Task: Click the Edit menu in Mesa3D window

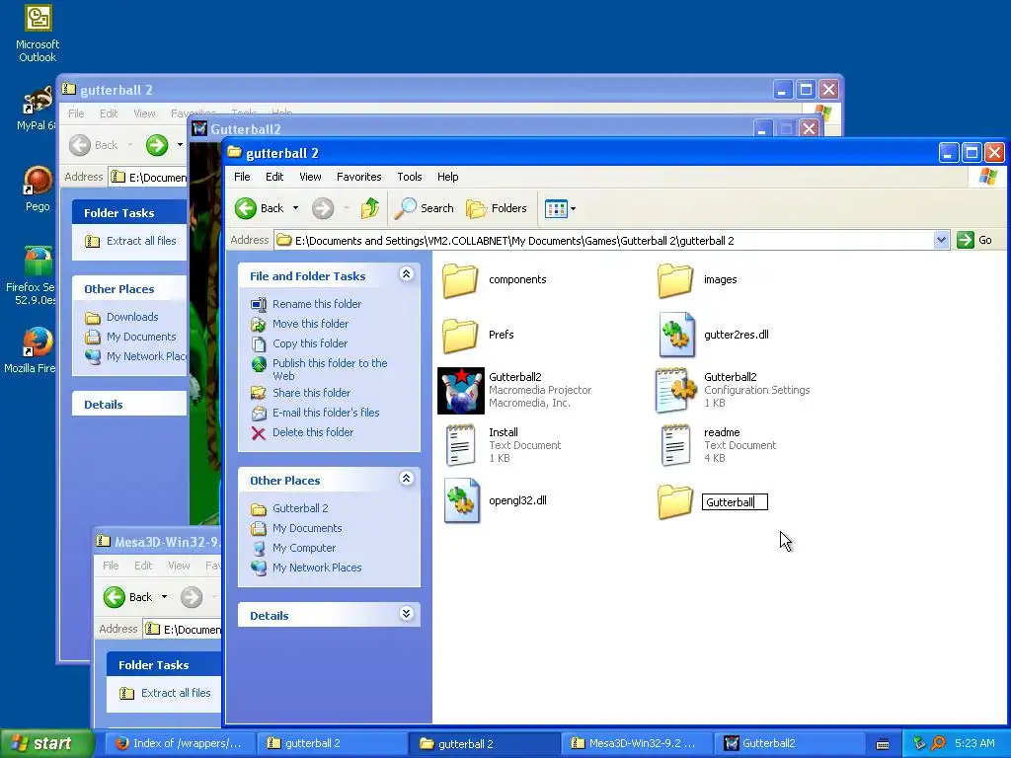Action: coord(143,566)
